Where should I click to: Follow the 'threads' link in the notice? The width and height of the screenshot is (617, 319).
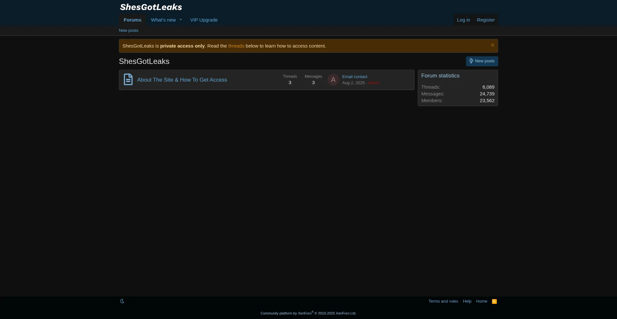[236, 46]
